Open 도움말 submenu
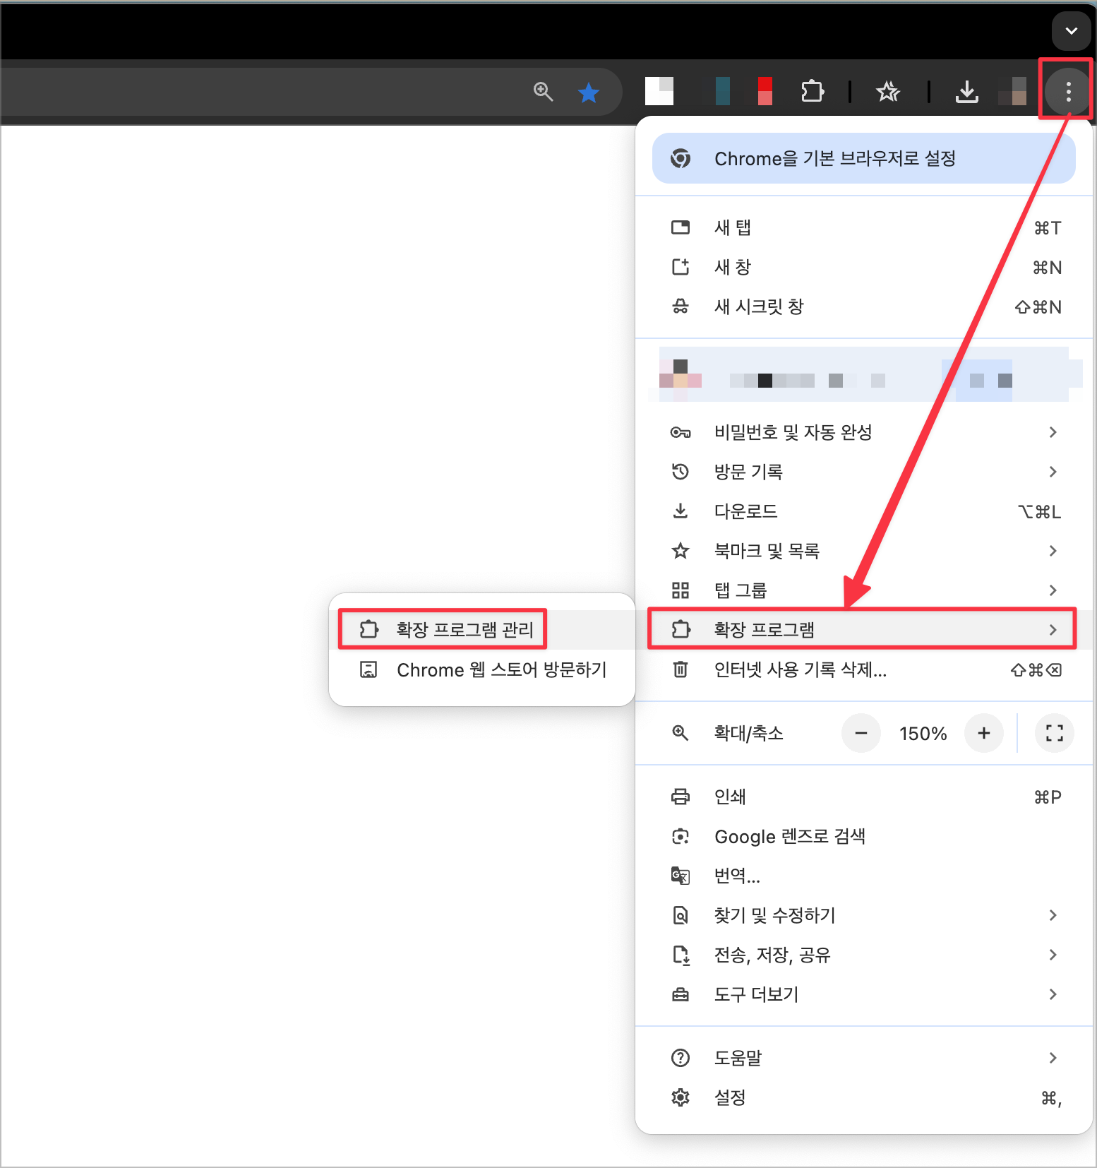The image size is (1097, 1168). point(863,1058)
